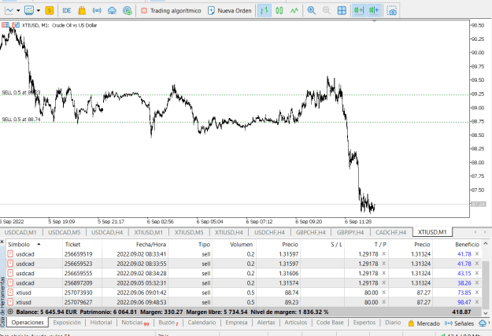Remove T/P 80.00 of ticket 257079627
The height and width of the screenshot is (336, 492).
point(383,302)
